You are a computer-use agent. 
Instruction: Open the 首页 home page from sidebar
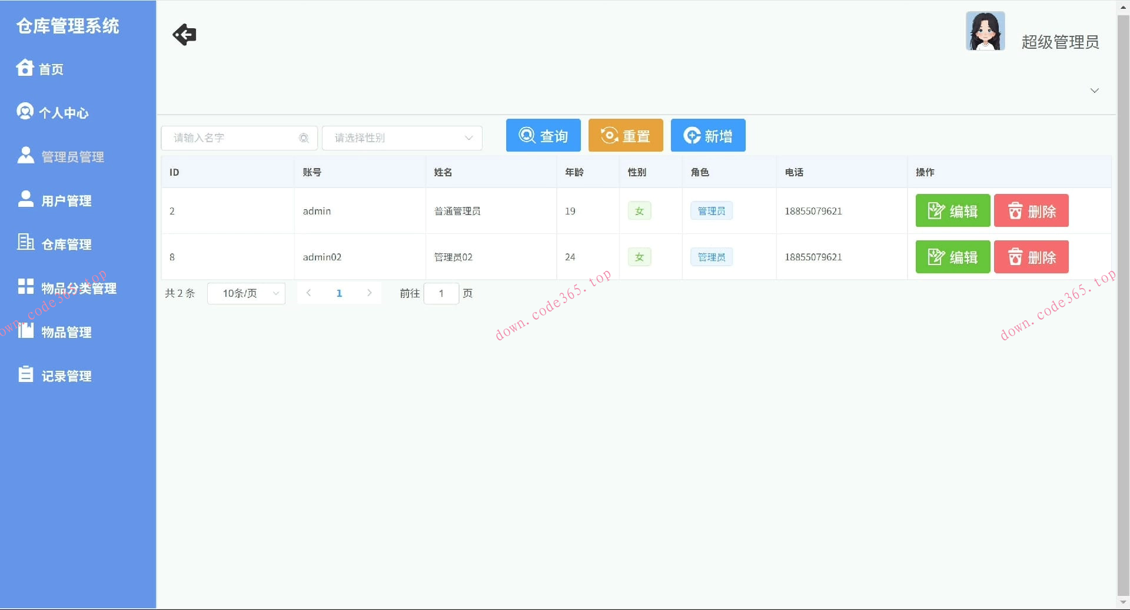(51, 69)
